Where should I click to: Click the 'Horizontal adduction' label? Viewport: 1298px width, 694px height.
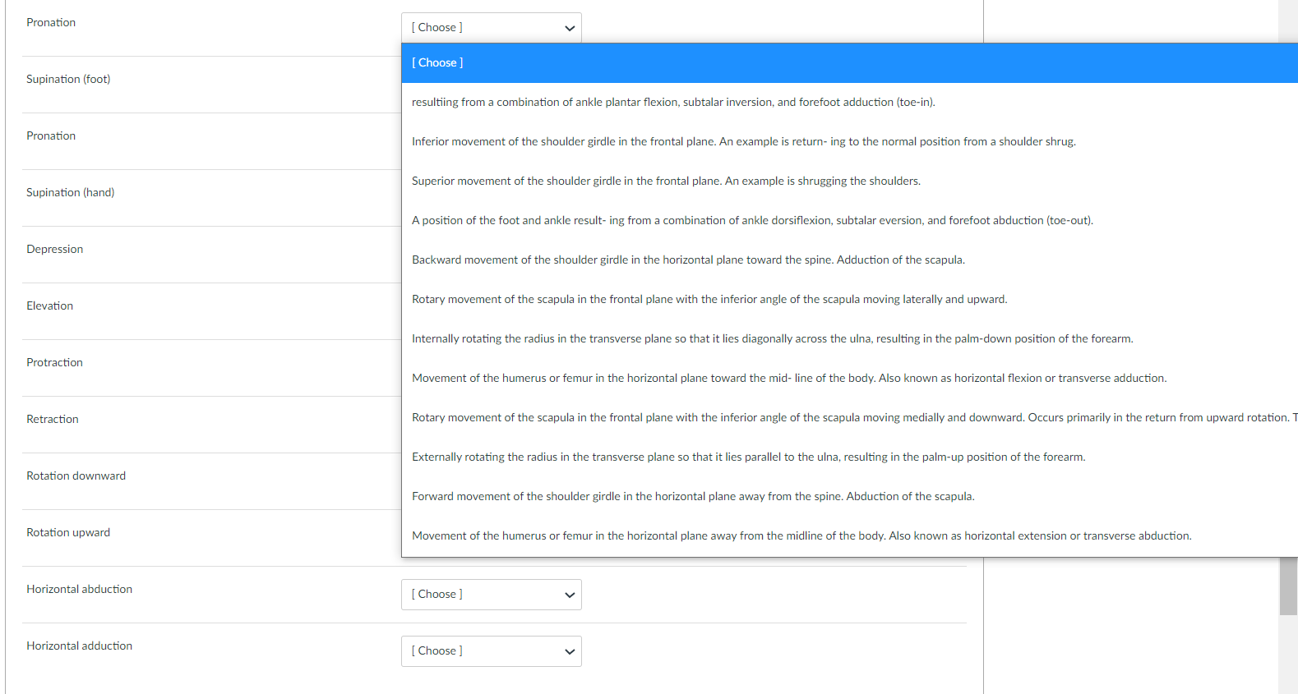(x=80, y=646)
